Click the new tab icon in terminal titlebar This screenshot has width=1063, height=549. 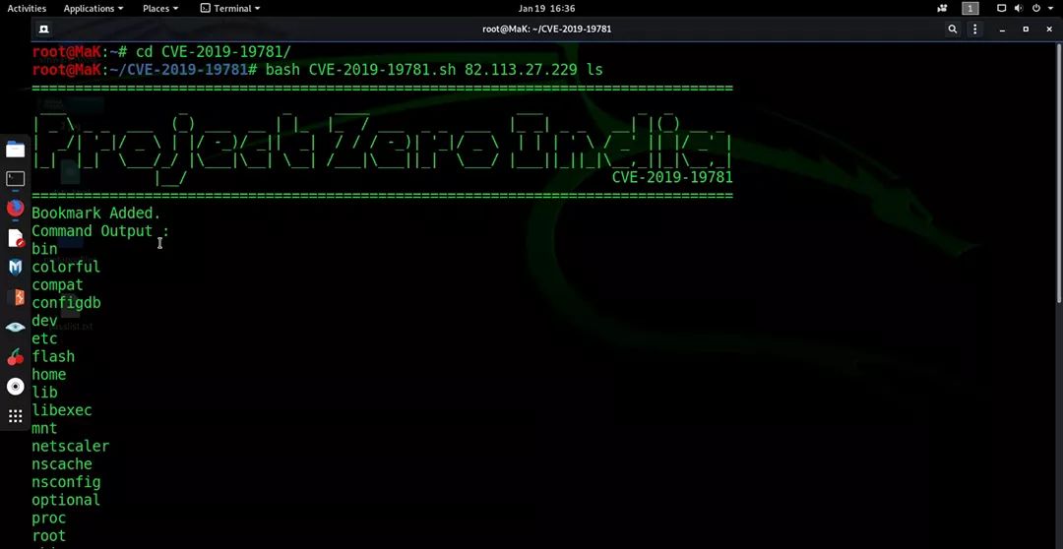coord(43,30)
